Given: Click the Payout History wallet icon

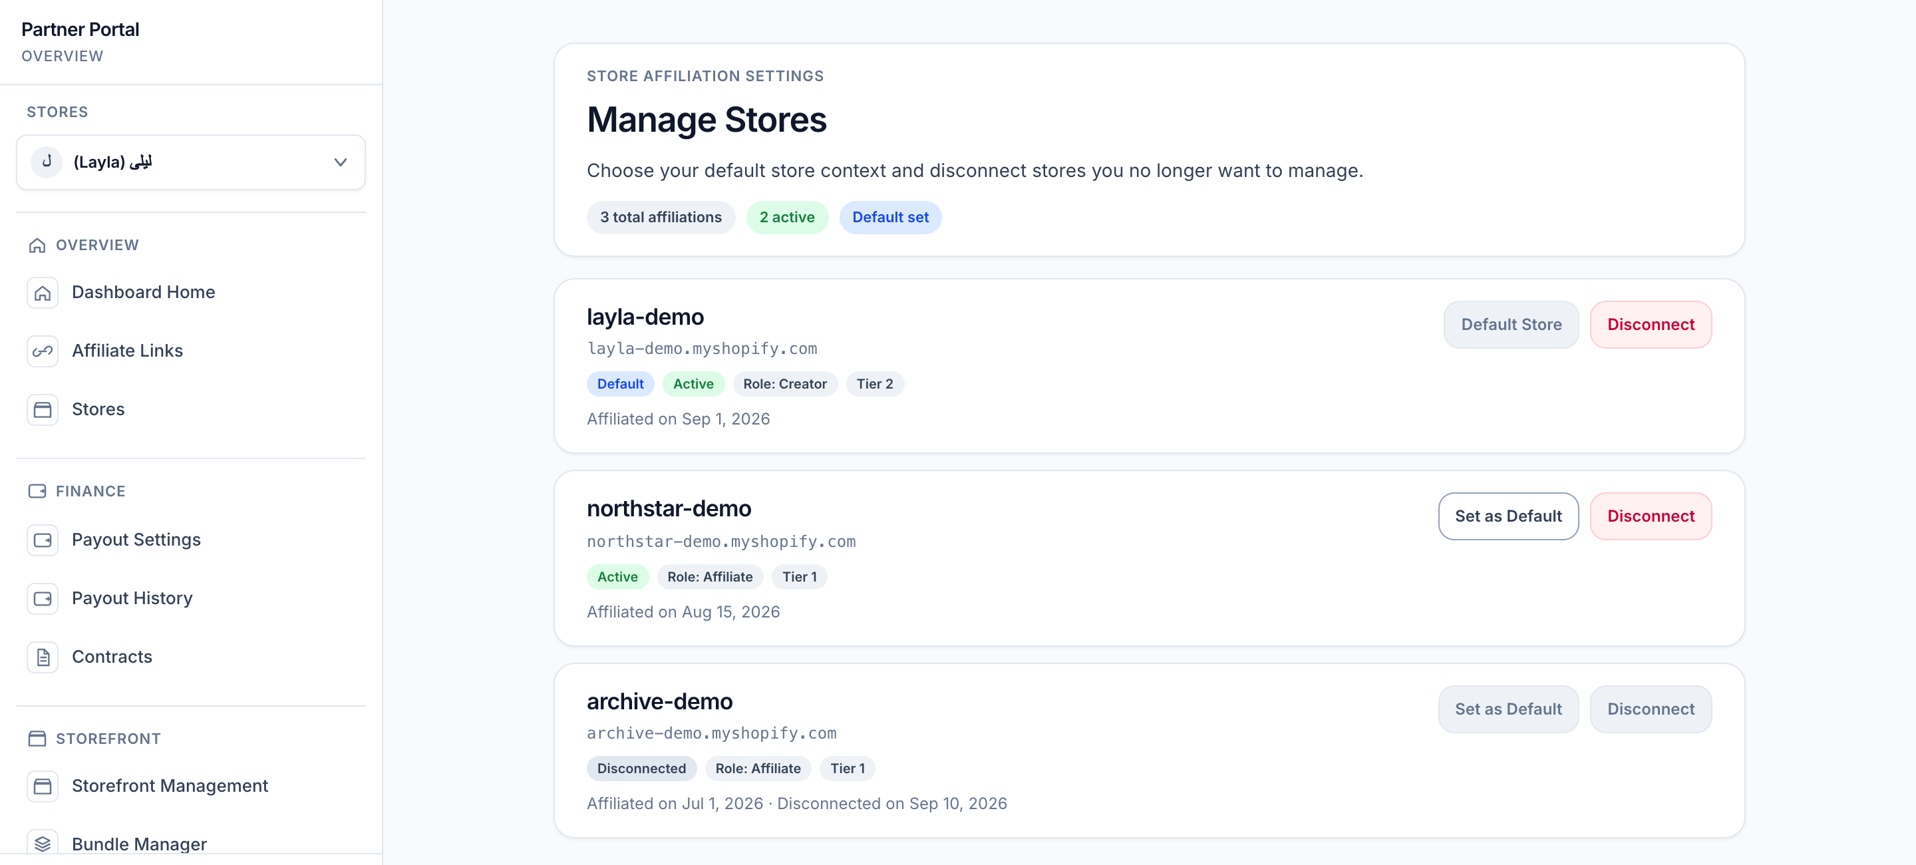Looking at the screenshot, I should [x=43, y=599].
